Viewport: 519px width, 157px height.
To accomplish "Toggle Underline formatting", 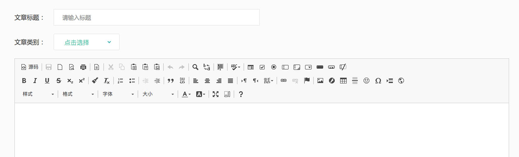I will coord(47,81).
